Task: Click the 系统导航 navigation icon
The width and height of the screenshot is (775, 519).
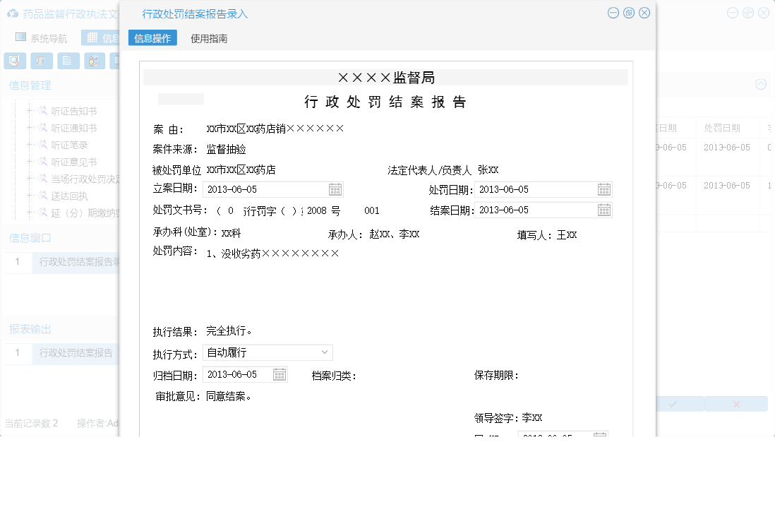Action: click(21, 37)
